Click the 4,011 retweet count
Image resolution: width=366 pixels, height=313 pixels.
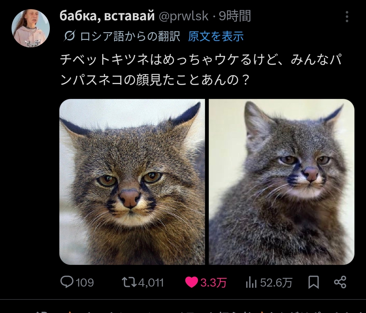[x=151, y=282]
